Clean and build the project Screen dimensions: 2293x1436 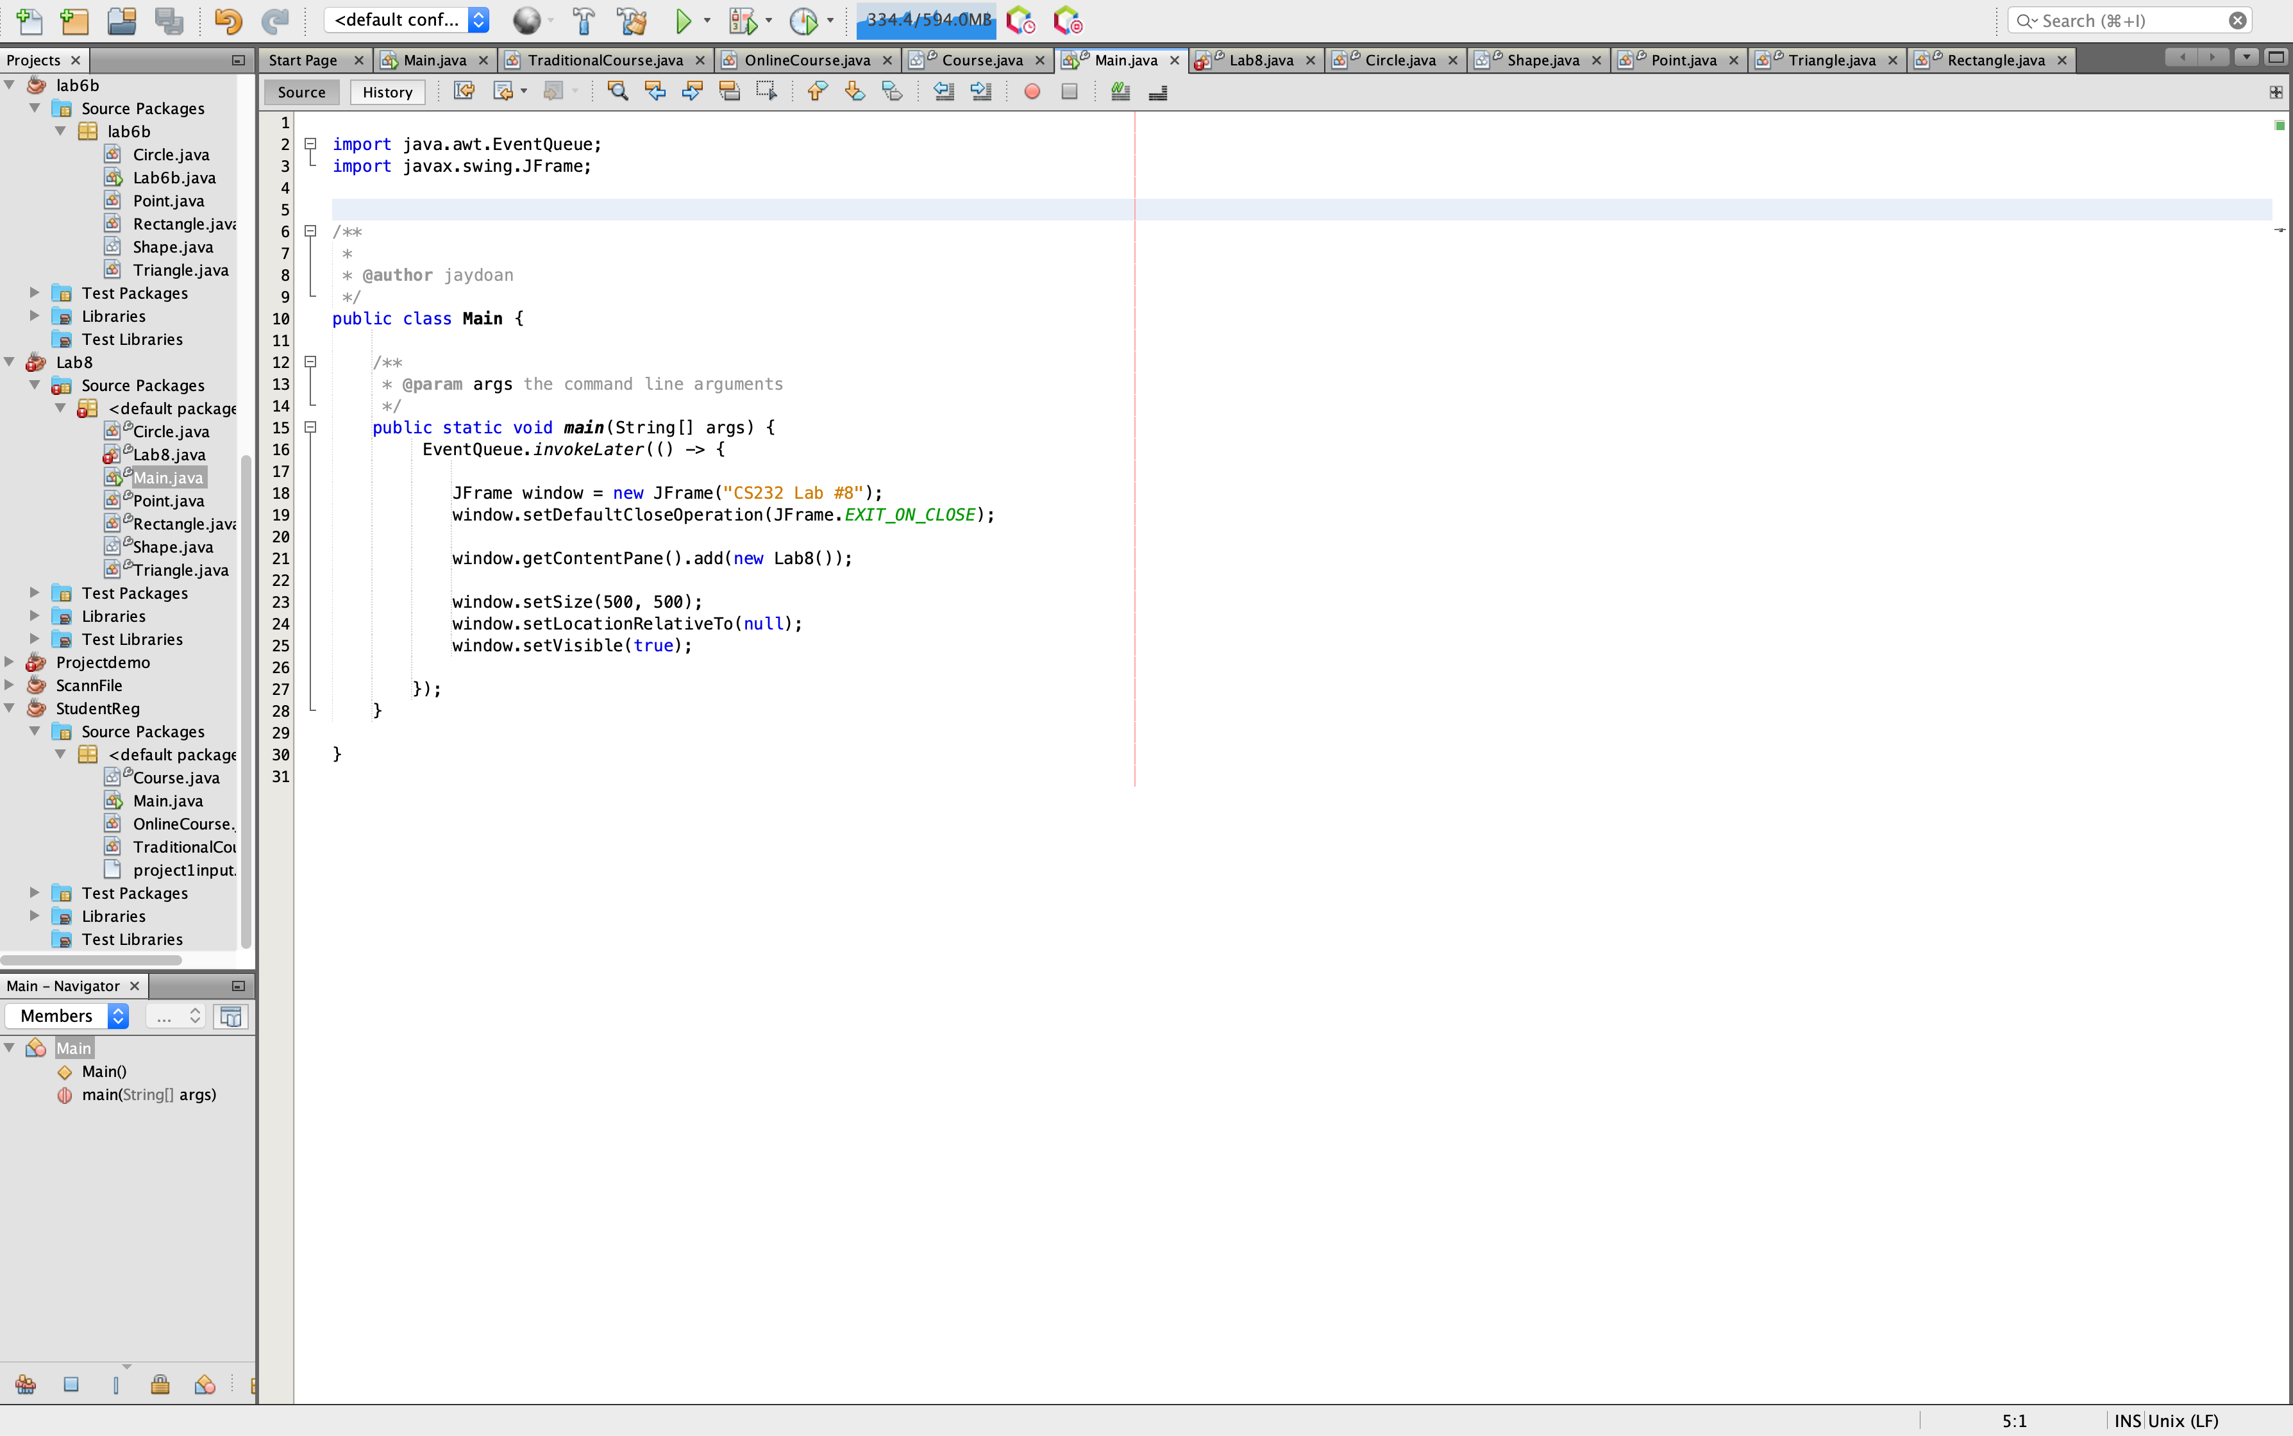point(631,20)
